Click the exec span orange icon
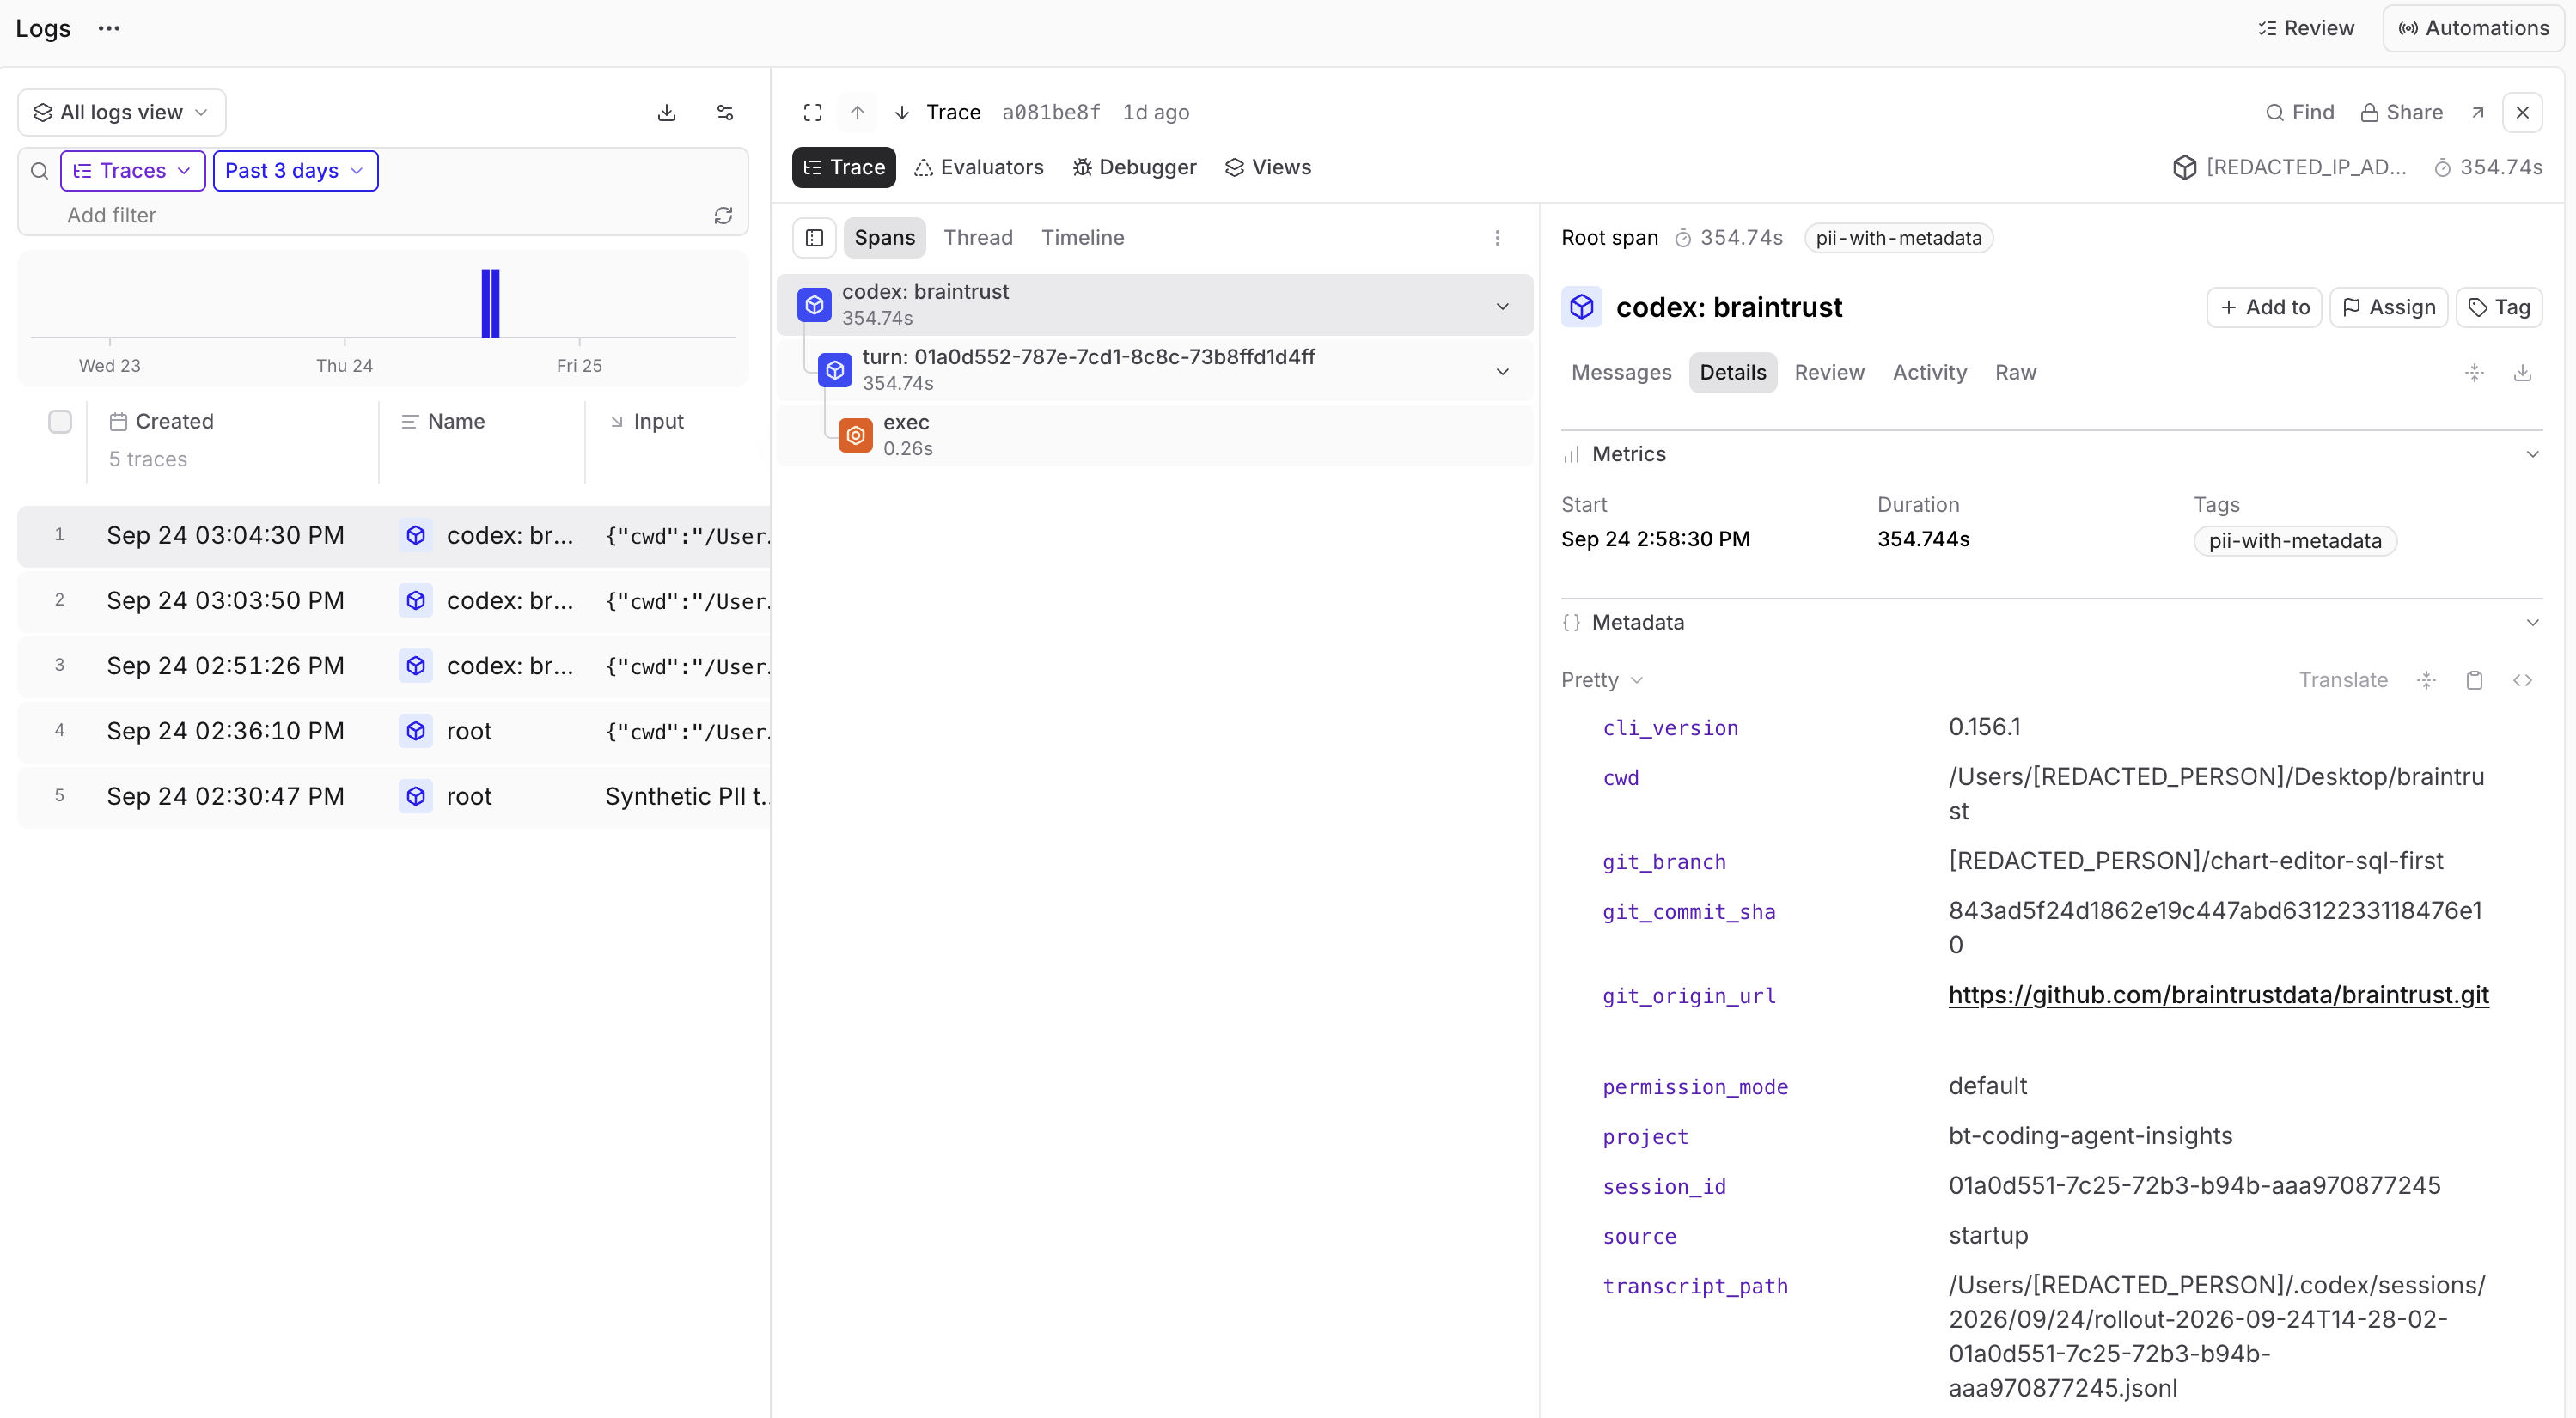The width and height of the screenshot is (2576, 1418). point(856,435)
